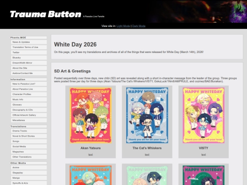Open Miscellanea page

tap(29, 120)
